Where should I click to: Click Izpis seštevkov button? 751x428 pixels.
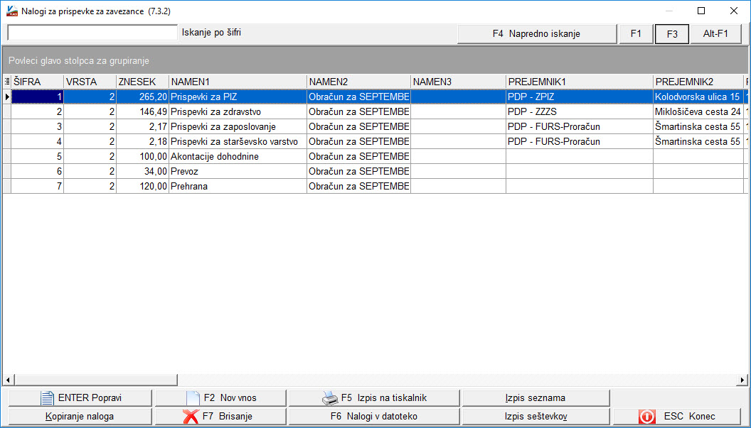coord(536,416)
